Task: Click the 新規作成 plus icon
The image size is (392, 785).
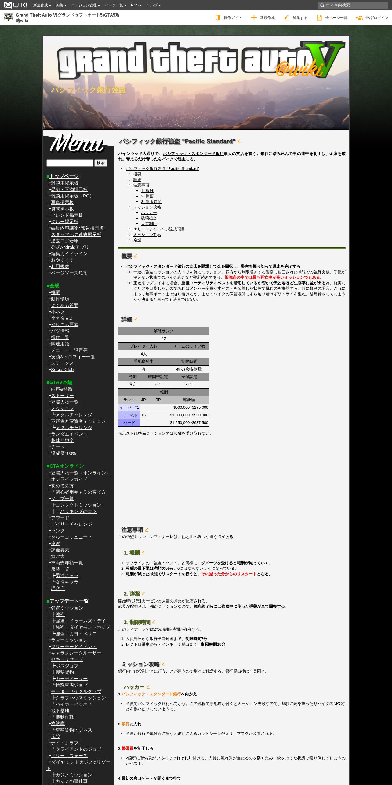Action: 254,18
